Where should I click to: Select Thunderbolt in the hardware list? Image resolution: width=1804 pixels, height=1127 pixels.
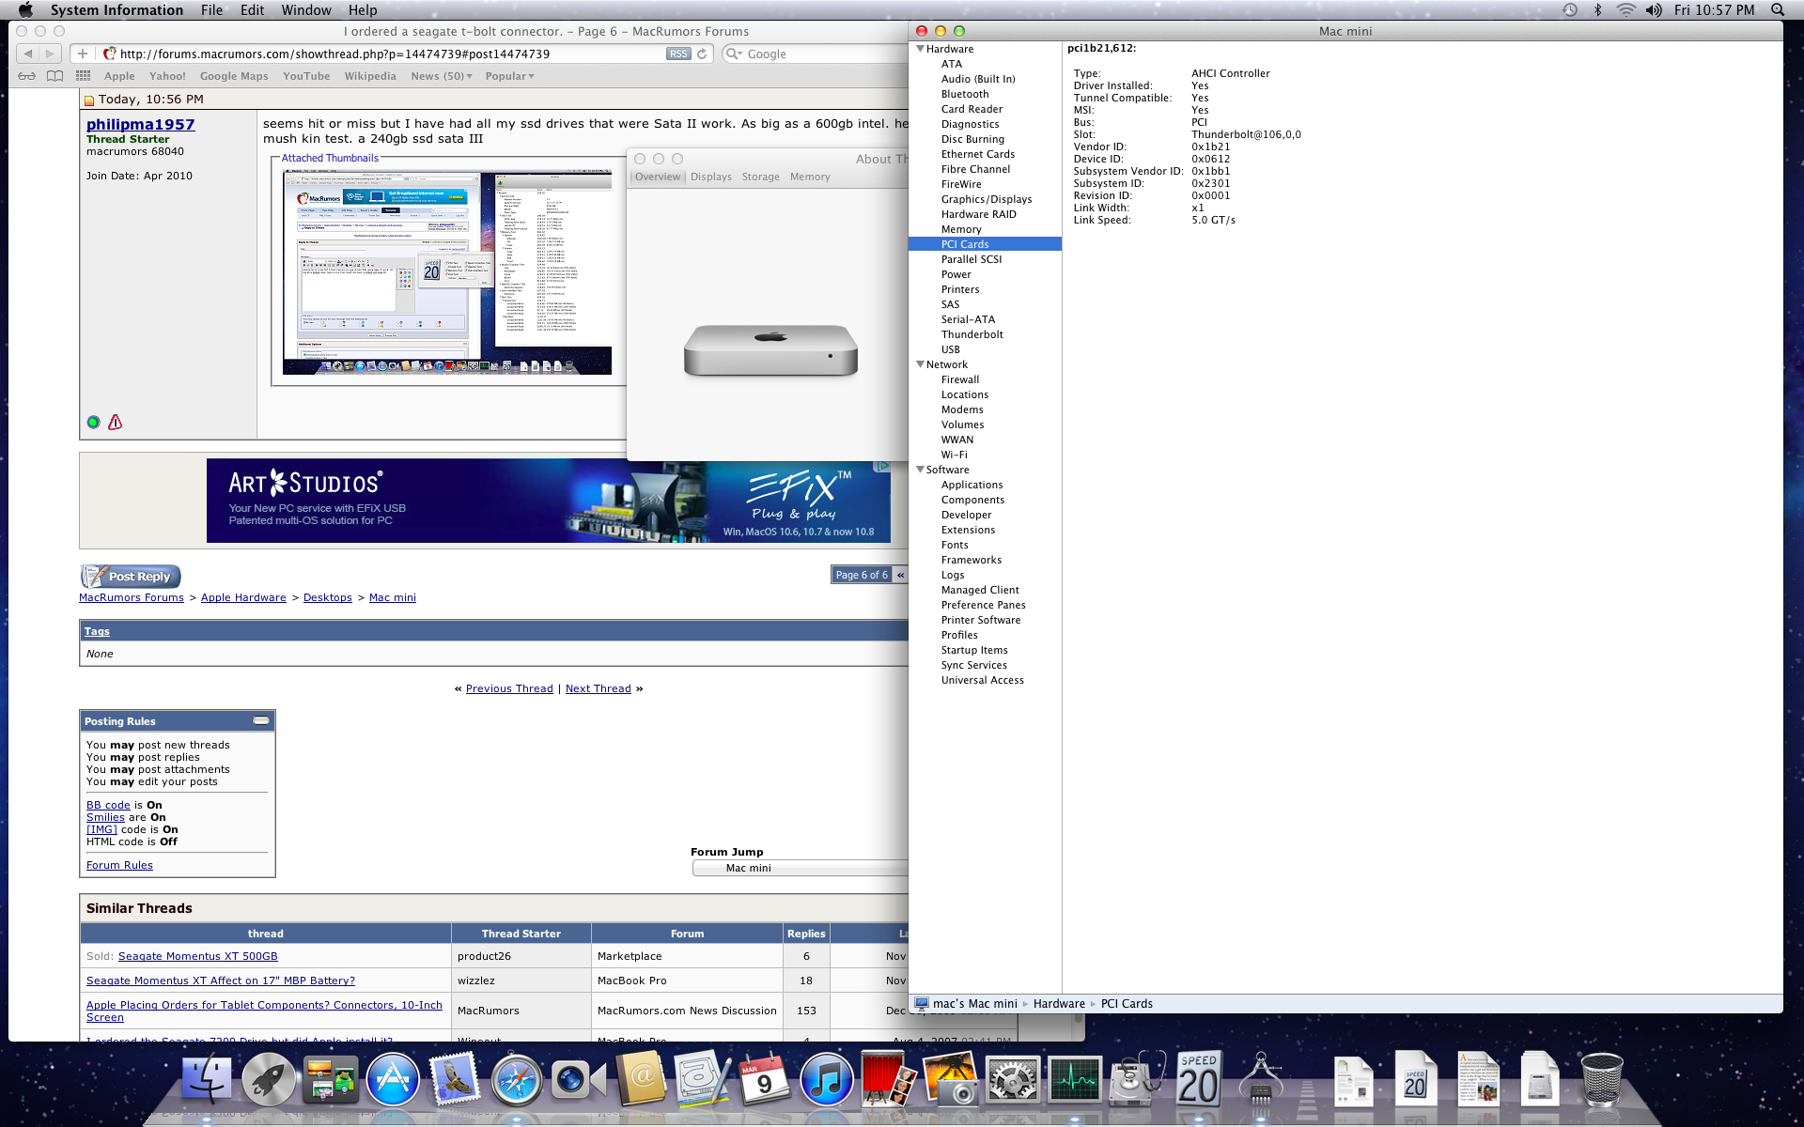pos(972,334)
